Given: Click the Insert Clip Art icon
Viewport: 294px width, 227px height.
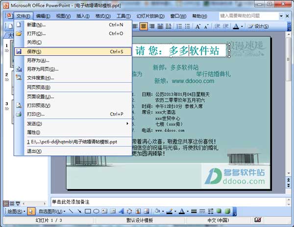Looking at the screenshot, I should click(138, 211).
